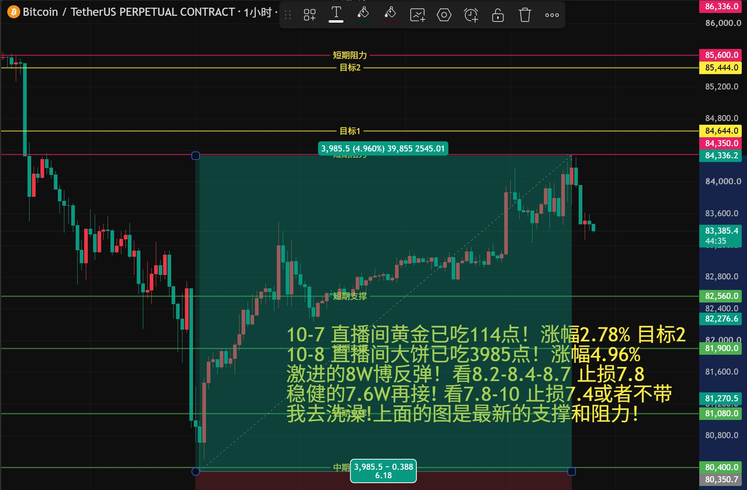Open the drawing templates icon
The image size is (747, 490).
pos(310,15)
